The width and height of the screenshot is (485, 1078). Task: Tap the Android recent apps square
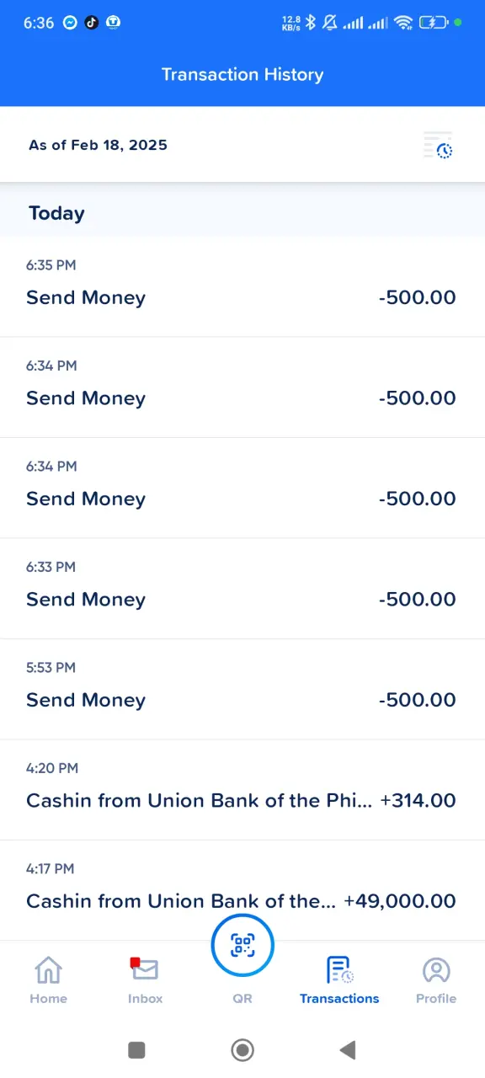(x=136, y=1049)
